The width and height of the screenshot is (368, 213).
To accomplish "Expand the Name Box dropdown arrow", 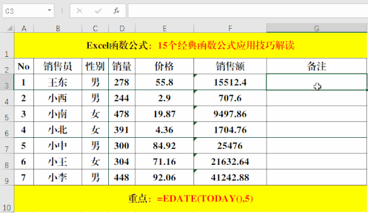I will coord(50,10).
